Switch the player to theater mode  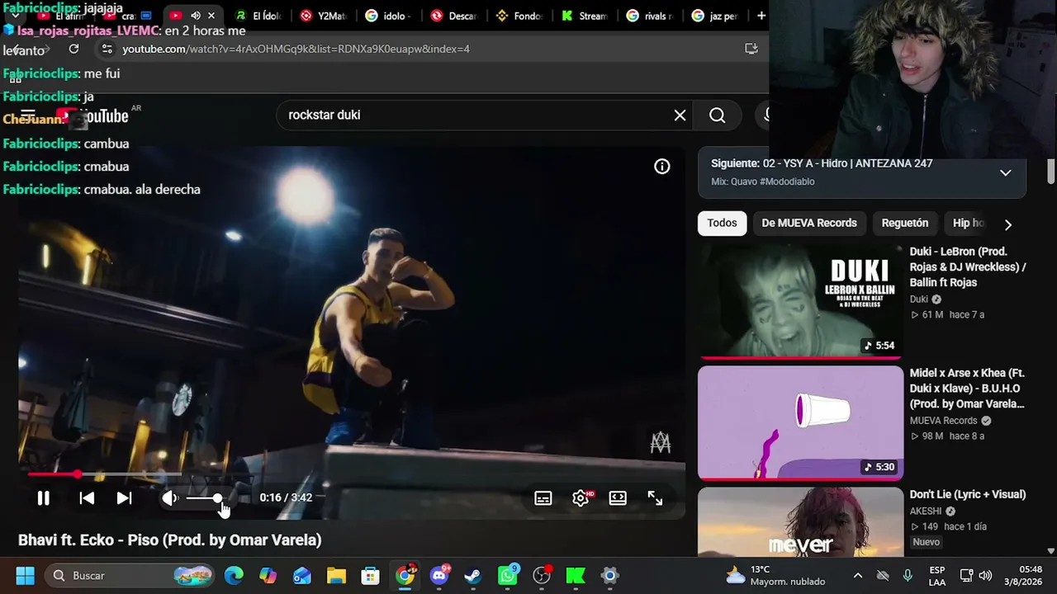(618, 498)
